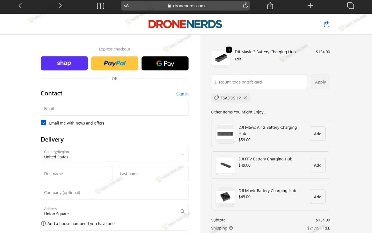Pay with Shop Pay button
Screen dimensions: 372x233
pyautogui.click(x=64, y=63)
